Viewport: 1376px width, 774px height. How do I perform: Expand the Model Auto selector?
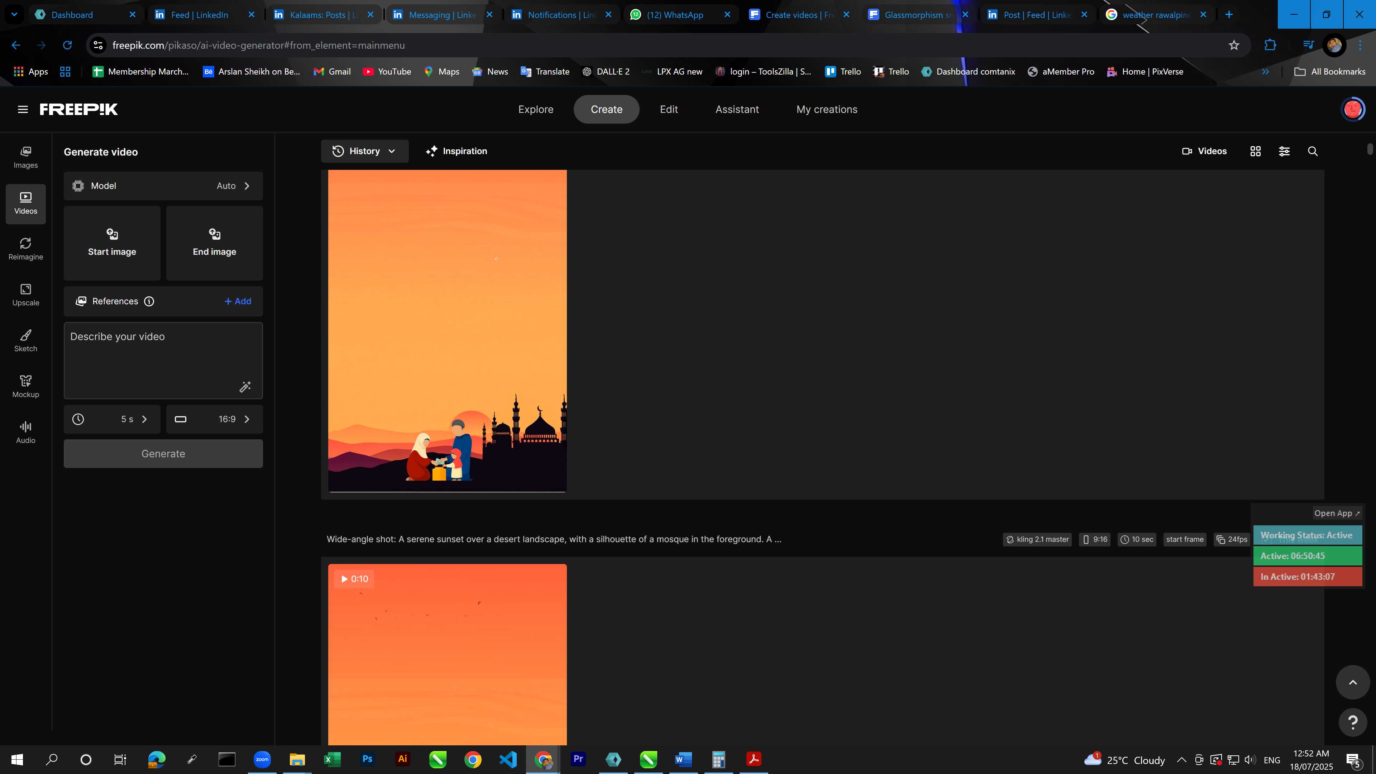pos(163,186)
